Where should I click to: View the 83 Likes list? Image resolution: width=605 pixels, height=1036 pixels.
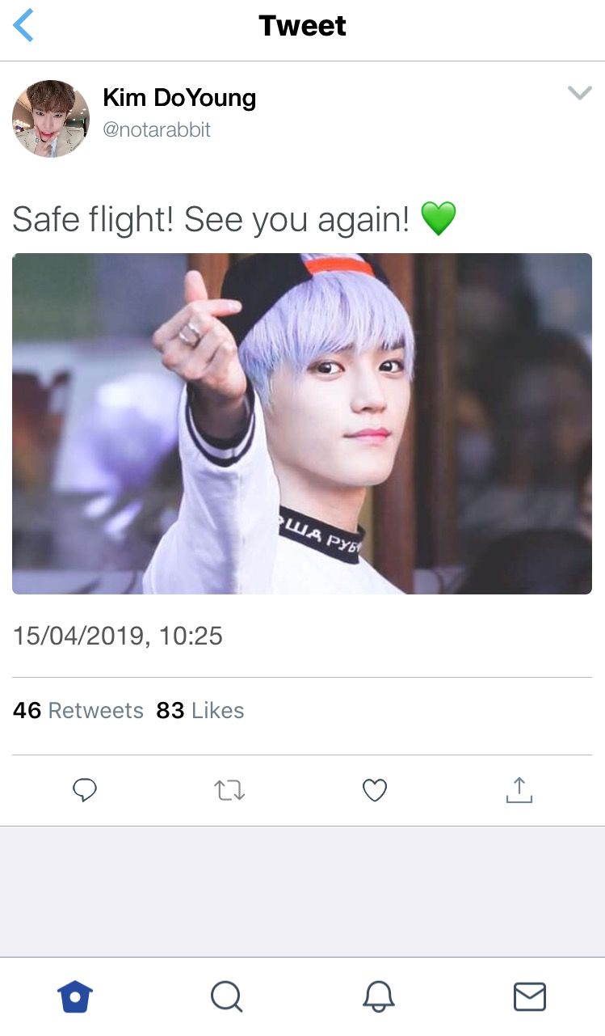(x=200, y=711)
